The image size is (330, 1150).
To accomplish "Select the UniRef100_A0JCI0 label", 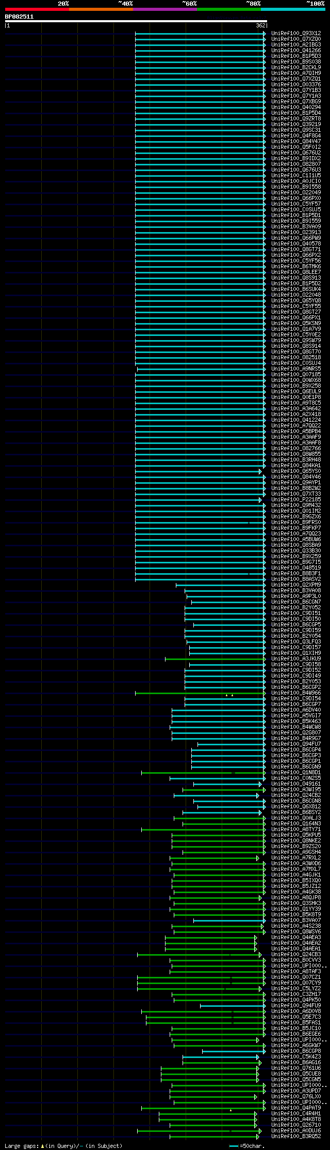I will coord(296,181).
